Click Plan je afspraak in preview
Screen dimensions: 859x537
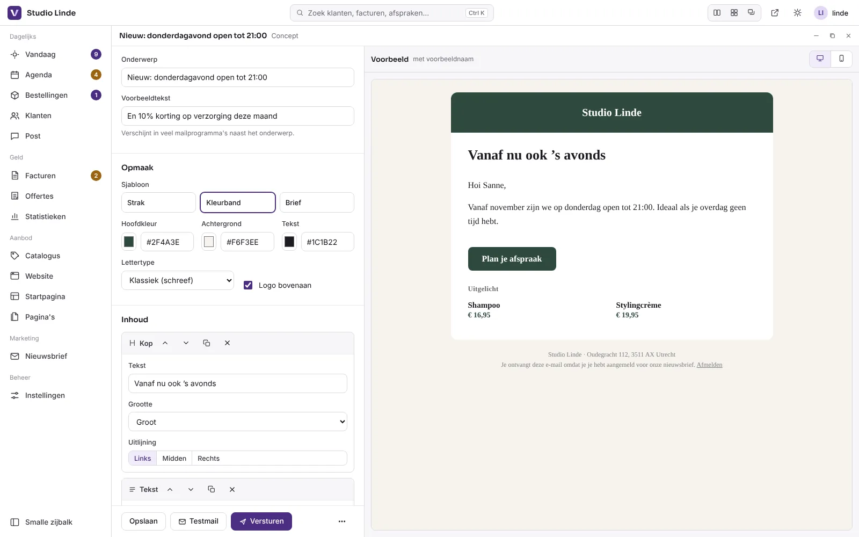512,259
